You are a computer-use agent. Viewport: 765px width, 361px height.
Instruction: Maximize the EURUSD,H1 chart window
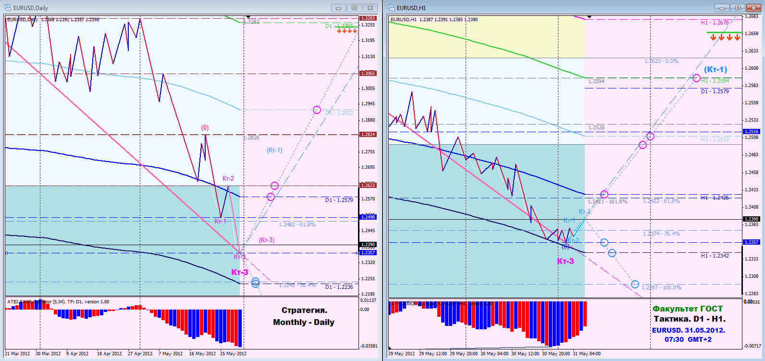(738, 8)
